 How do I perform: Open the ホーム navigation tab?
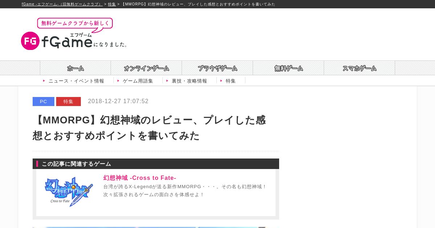point(75,68)
